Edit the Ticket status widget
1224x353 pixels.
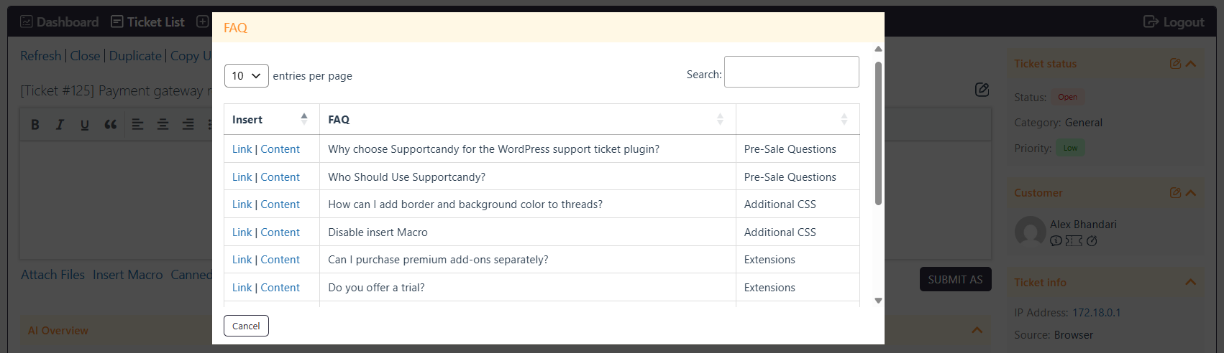pyautogui.click(x=1175, y=64)
